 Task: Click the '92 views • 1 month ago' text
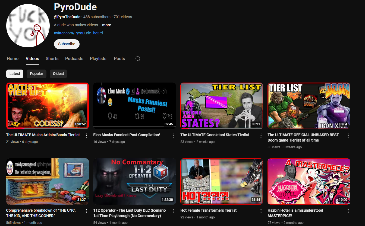click(197, 217)
